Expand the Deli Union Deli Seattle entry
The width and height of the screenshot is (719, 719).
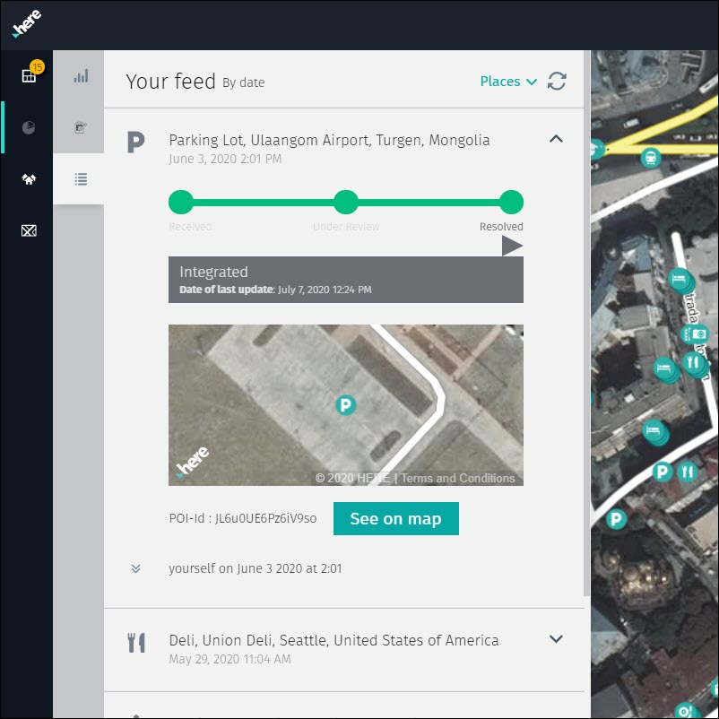coord(556,638)
